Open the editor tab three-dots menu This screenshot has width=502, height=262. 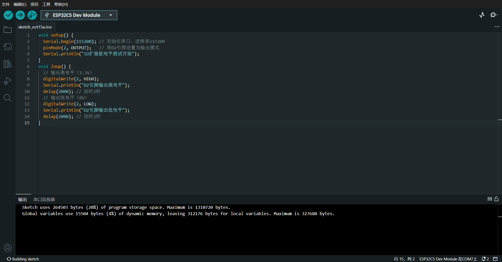coord(497,27)
